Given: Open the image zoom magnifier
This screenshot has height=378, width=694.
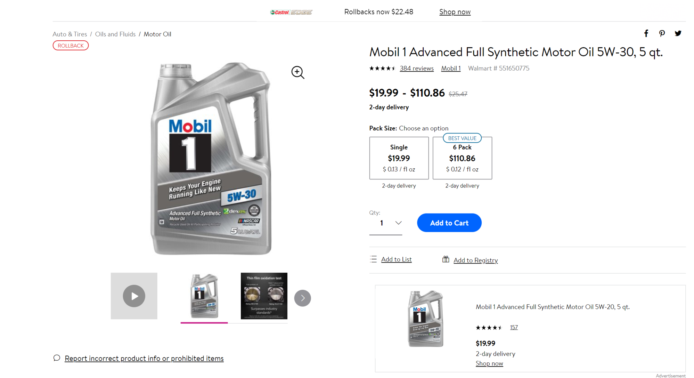Looking at the screenshot, I should click(297, 72).
